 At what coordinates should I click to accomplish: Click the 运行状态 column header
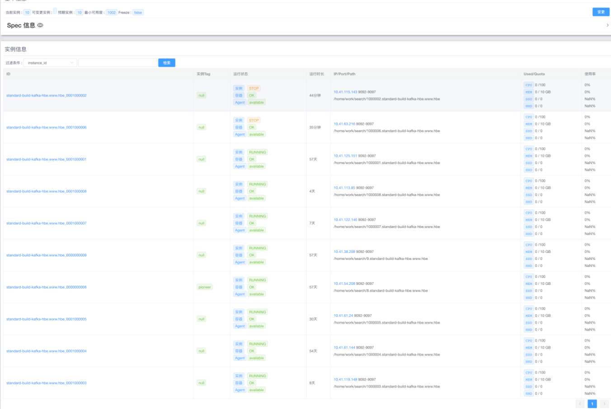point(240,74)
